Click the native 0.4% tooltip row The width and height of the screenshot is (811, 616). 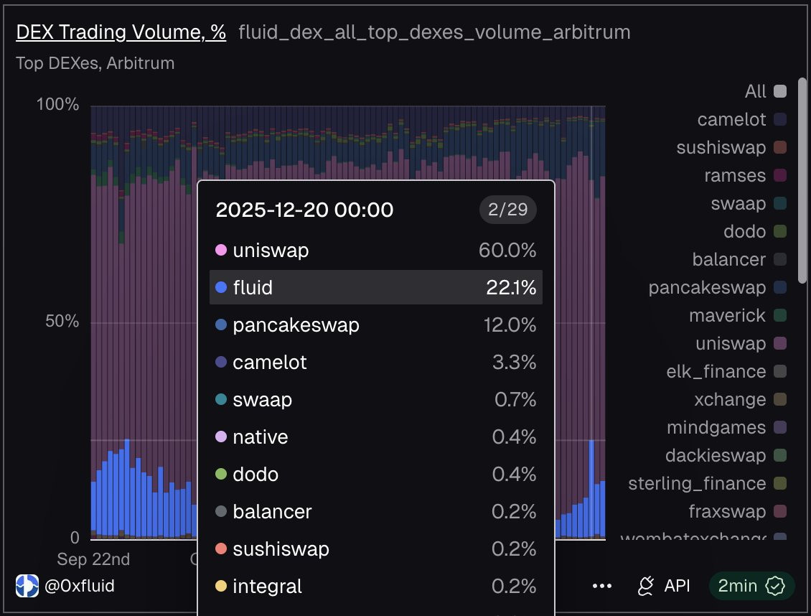pyautogui.click(x=376, y=437)
